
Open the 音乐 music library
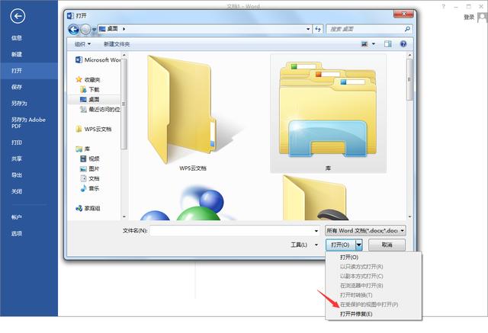point(90,188)
